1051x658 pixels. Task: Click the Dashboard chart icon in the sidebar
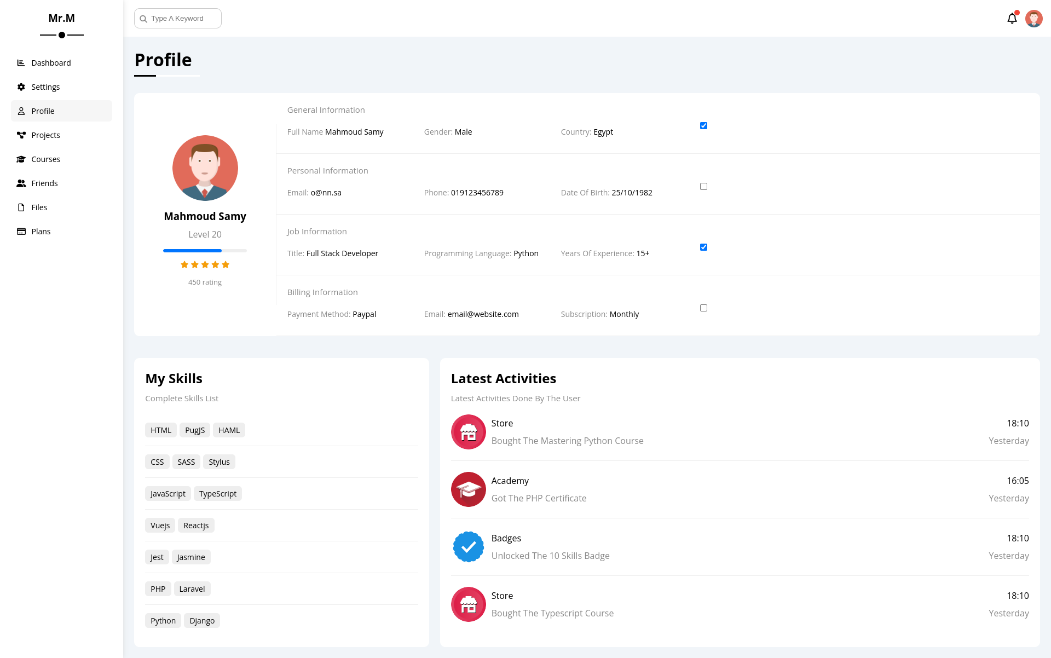(21, 63)
